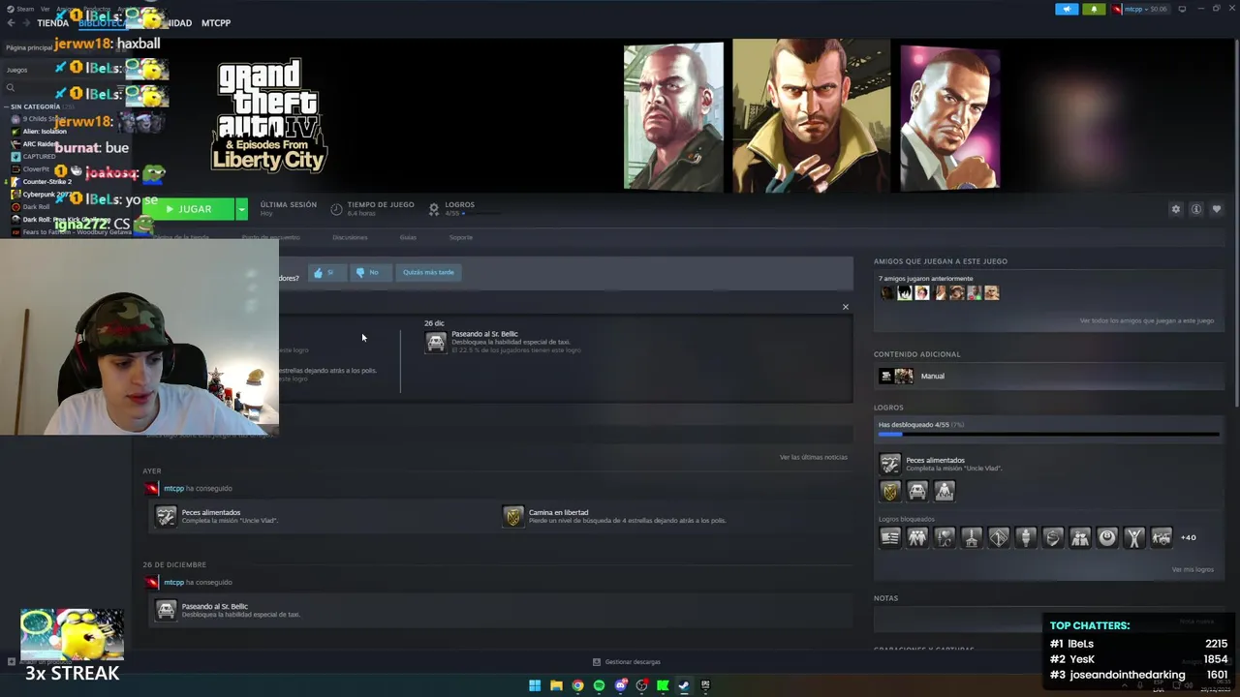Screen dimensions: 1240x697
Task: Click the 8-ball locked achievement icon
Action: pyautogui.click(x=1107, y=537)
